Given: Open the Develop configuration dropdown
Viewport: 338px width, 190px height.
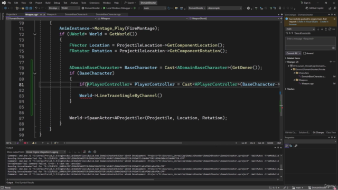Looking at the screenshot, I should pos(54,8).
